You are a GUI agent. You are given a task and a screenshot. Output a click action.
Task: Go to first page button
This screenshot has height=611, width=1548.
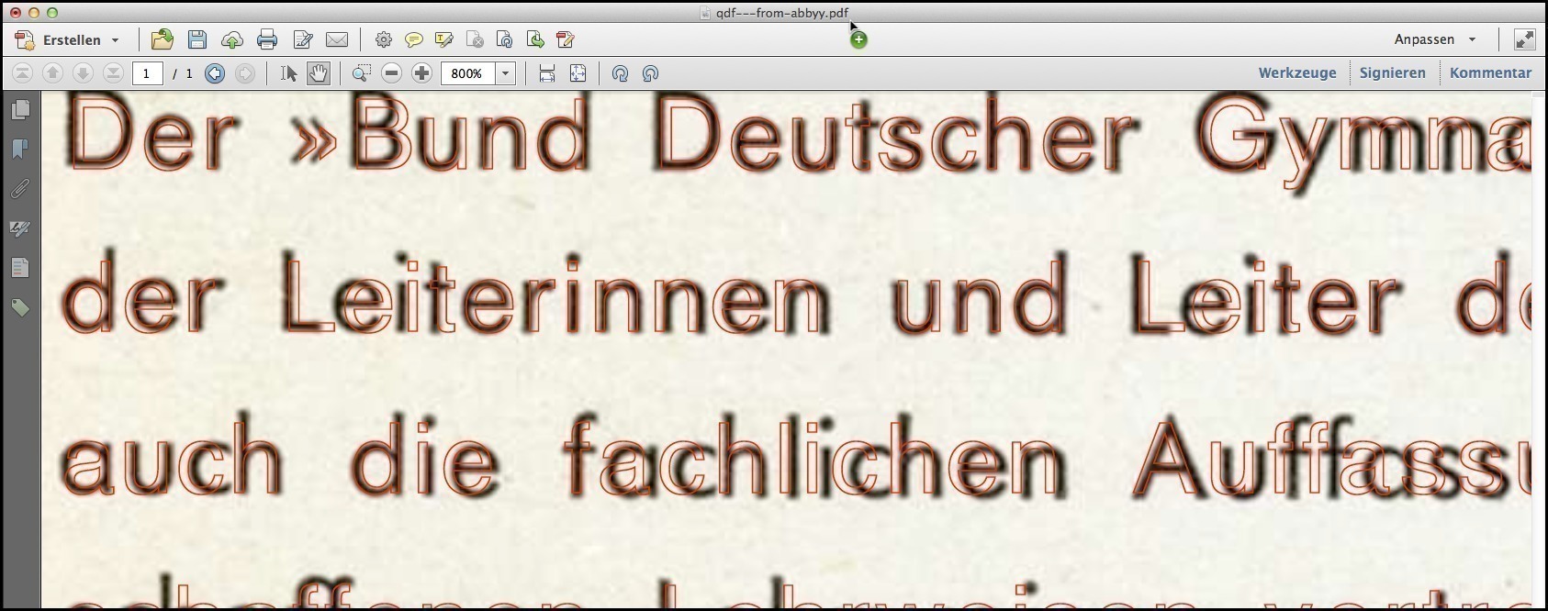[23, 73]
